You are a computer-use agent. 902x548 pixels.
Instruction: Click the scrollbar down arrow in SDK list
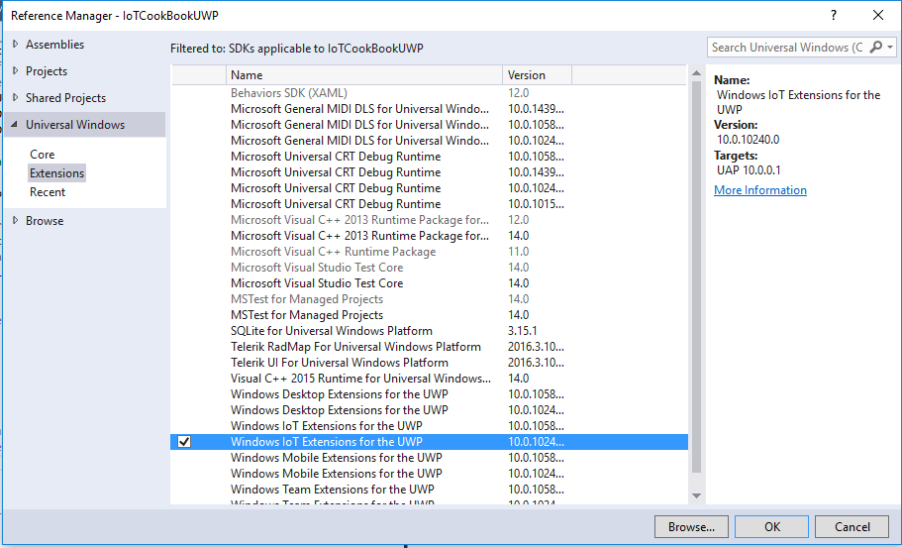pos(696,495)
